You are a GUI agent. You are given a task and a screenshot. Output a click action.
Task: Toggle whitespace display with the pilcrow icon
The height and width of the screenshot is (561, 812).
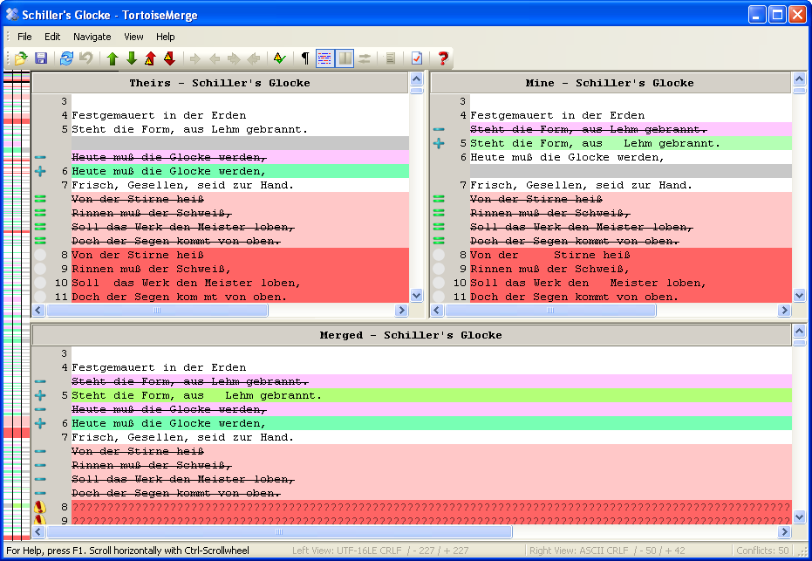(x=305, y=58)
